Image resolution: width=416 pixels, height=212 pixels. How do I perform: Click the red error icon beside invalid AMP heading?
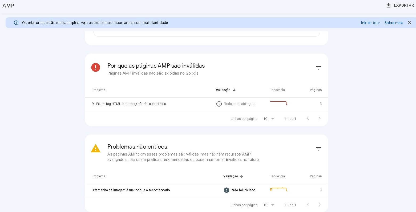[96, 67]
